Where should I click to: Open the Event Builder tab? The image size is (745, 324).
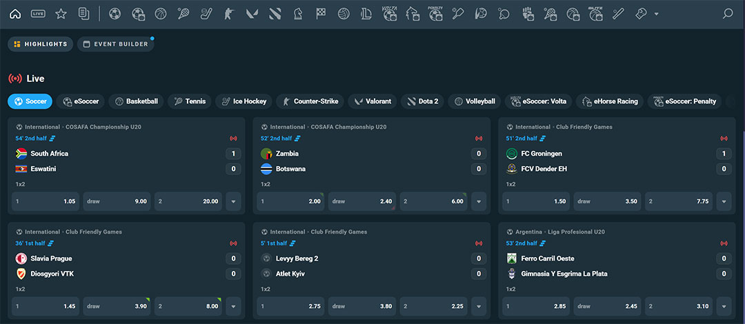point(115,44)
